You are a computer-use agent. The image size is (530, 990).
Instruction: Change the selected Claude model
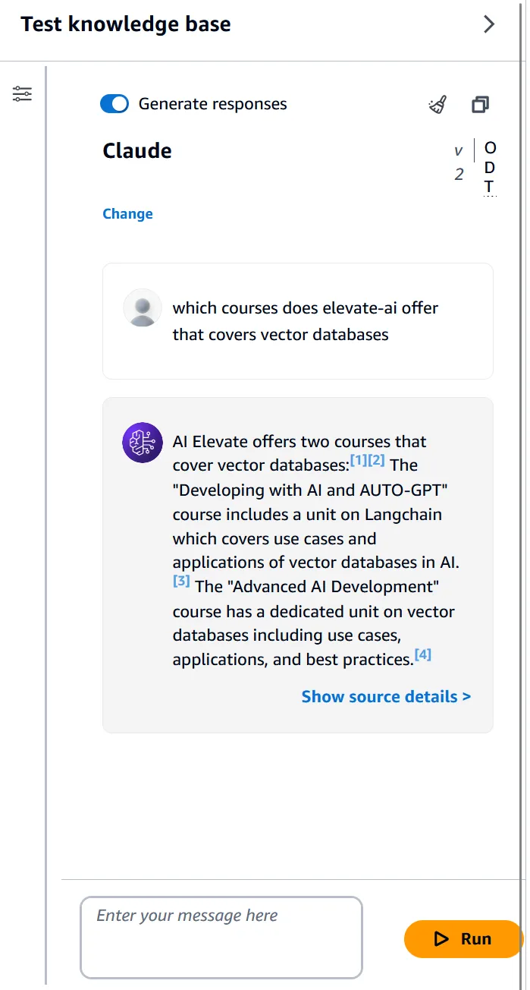pyautogui.click(x=127, y=214)
